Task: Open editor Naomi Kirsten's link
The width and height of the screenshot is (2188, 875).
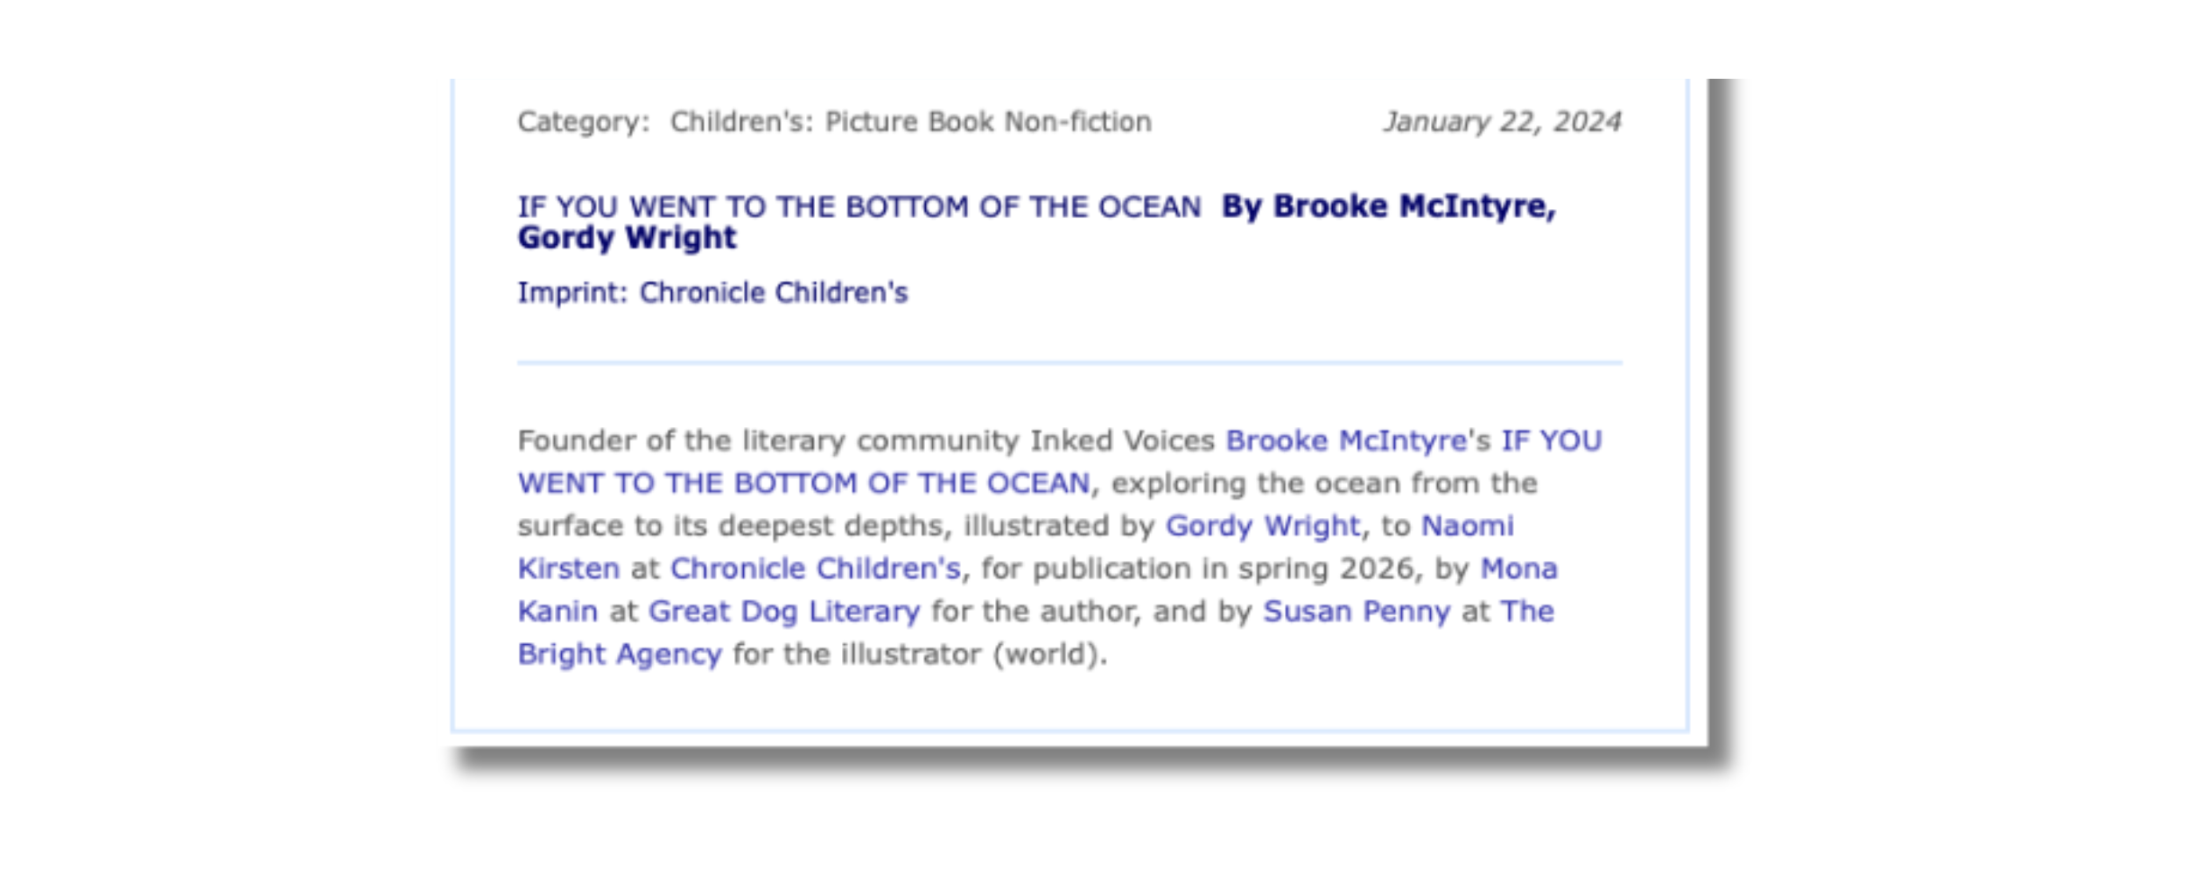Action: click(1467, 526)
